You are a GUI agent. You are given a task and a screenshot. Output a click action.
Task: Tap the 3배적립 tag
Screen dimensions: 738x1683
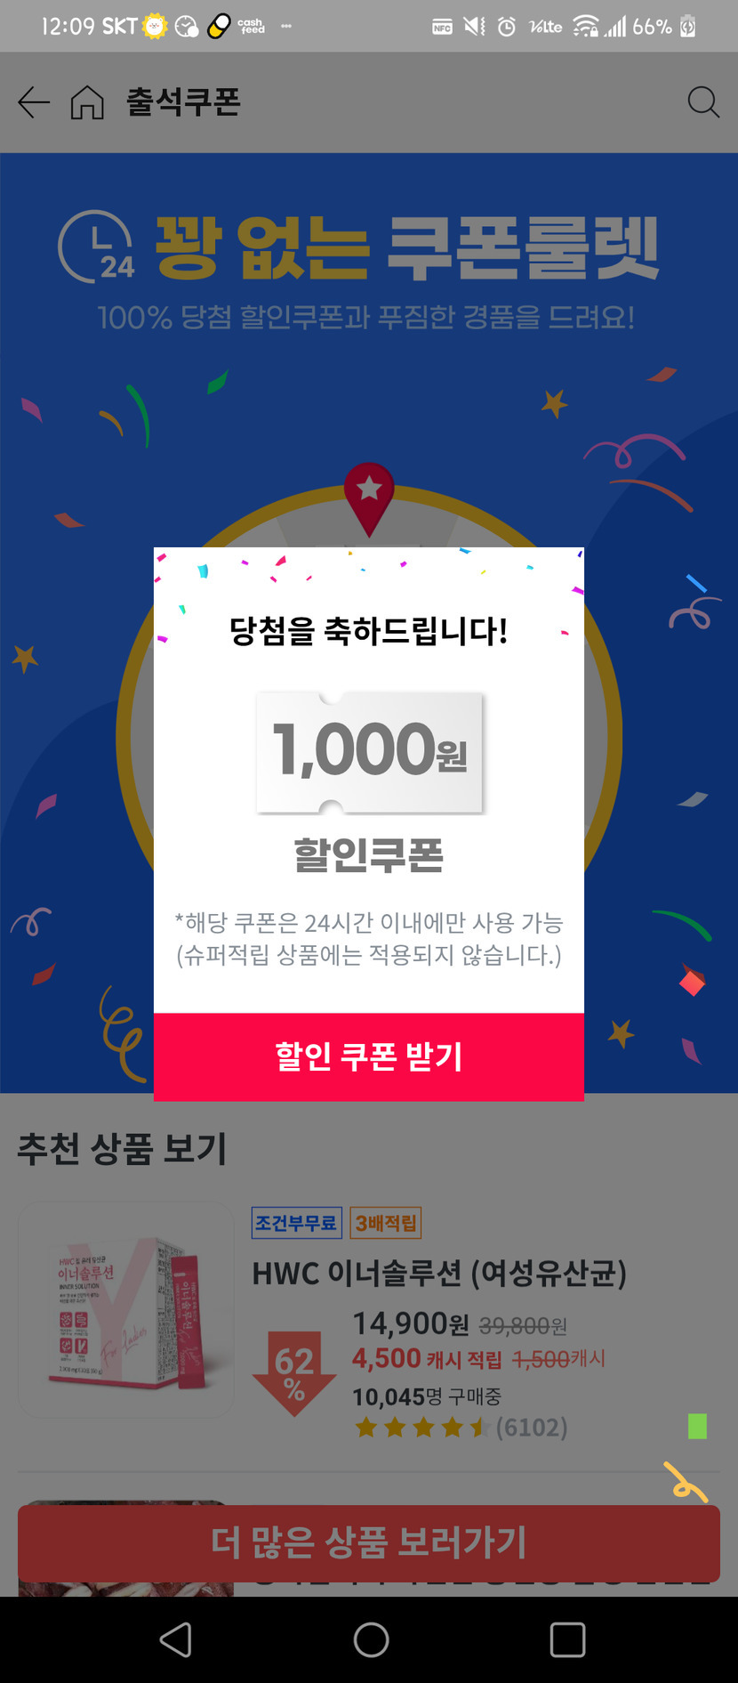(385, 1223)
